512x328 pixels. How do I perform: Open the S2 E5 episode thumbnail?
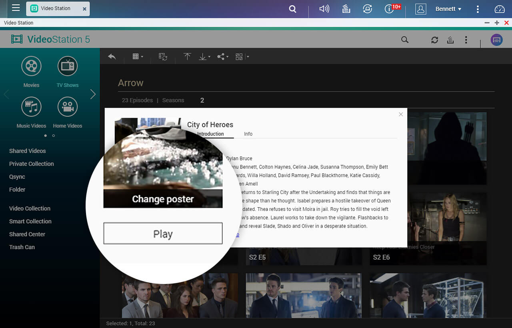tap(304, 256)
